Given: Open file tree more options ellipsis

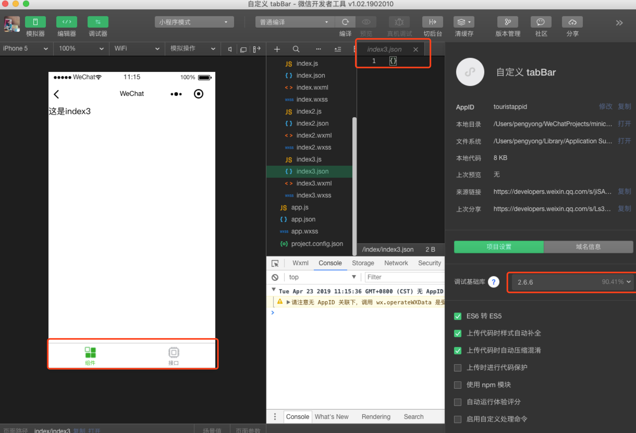Looking at the screenshot, I should coord(318,49).
